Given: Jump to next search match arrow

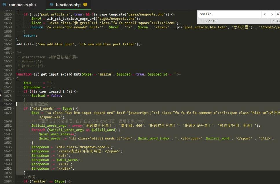Looking at the screenshot, I should tap(272, 14).
